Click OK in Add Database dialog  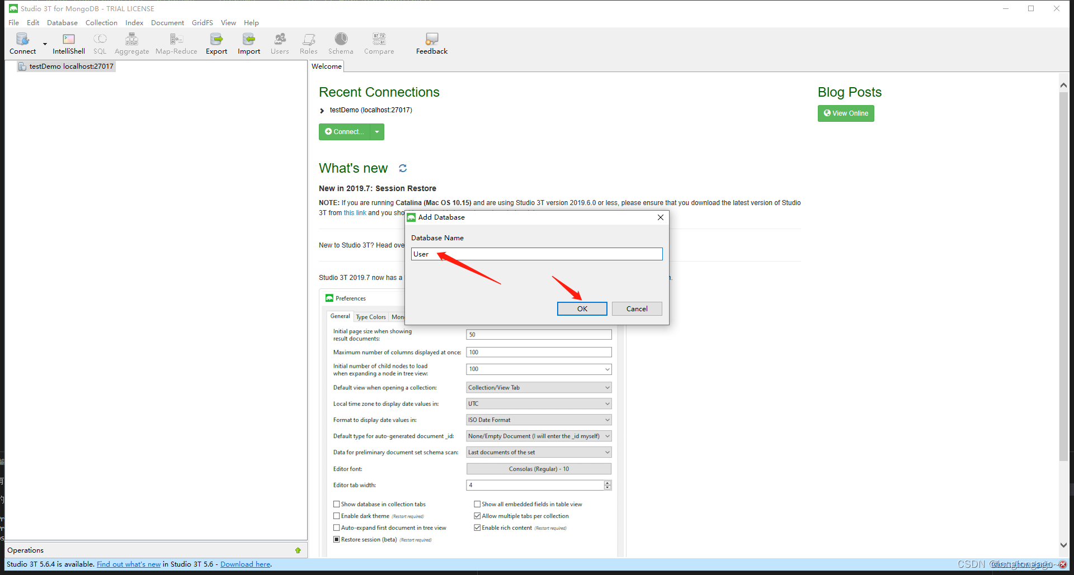click(x=582, y=309)
